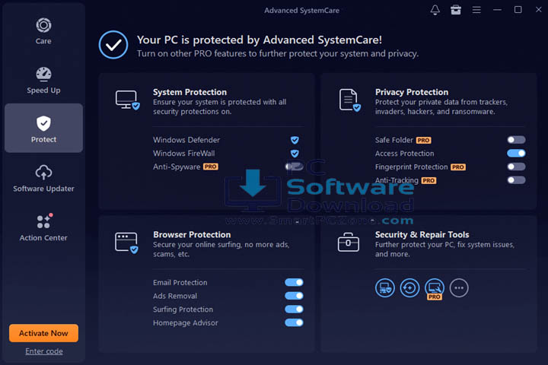Click the Surfing Protection label
This screenshot has height=365, width=548.
(x=183, y=309)
